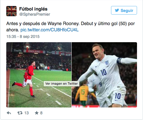This screenshot has height=120, width=143.
Task: Open the white-kit number 10 photo
Action: pyautogui.click(x=104, y=75)
